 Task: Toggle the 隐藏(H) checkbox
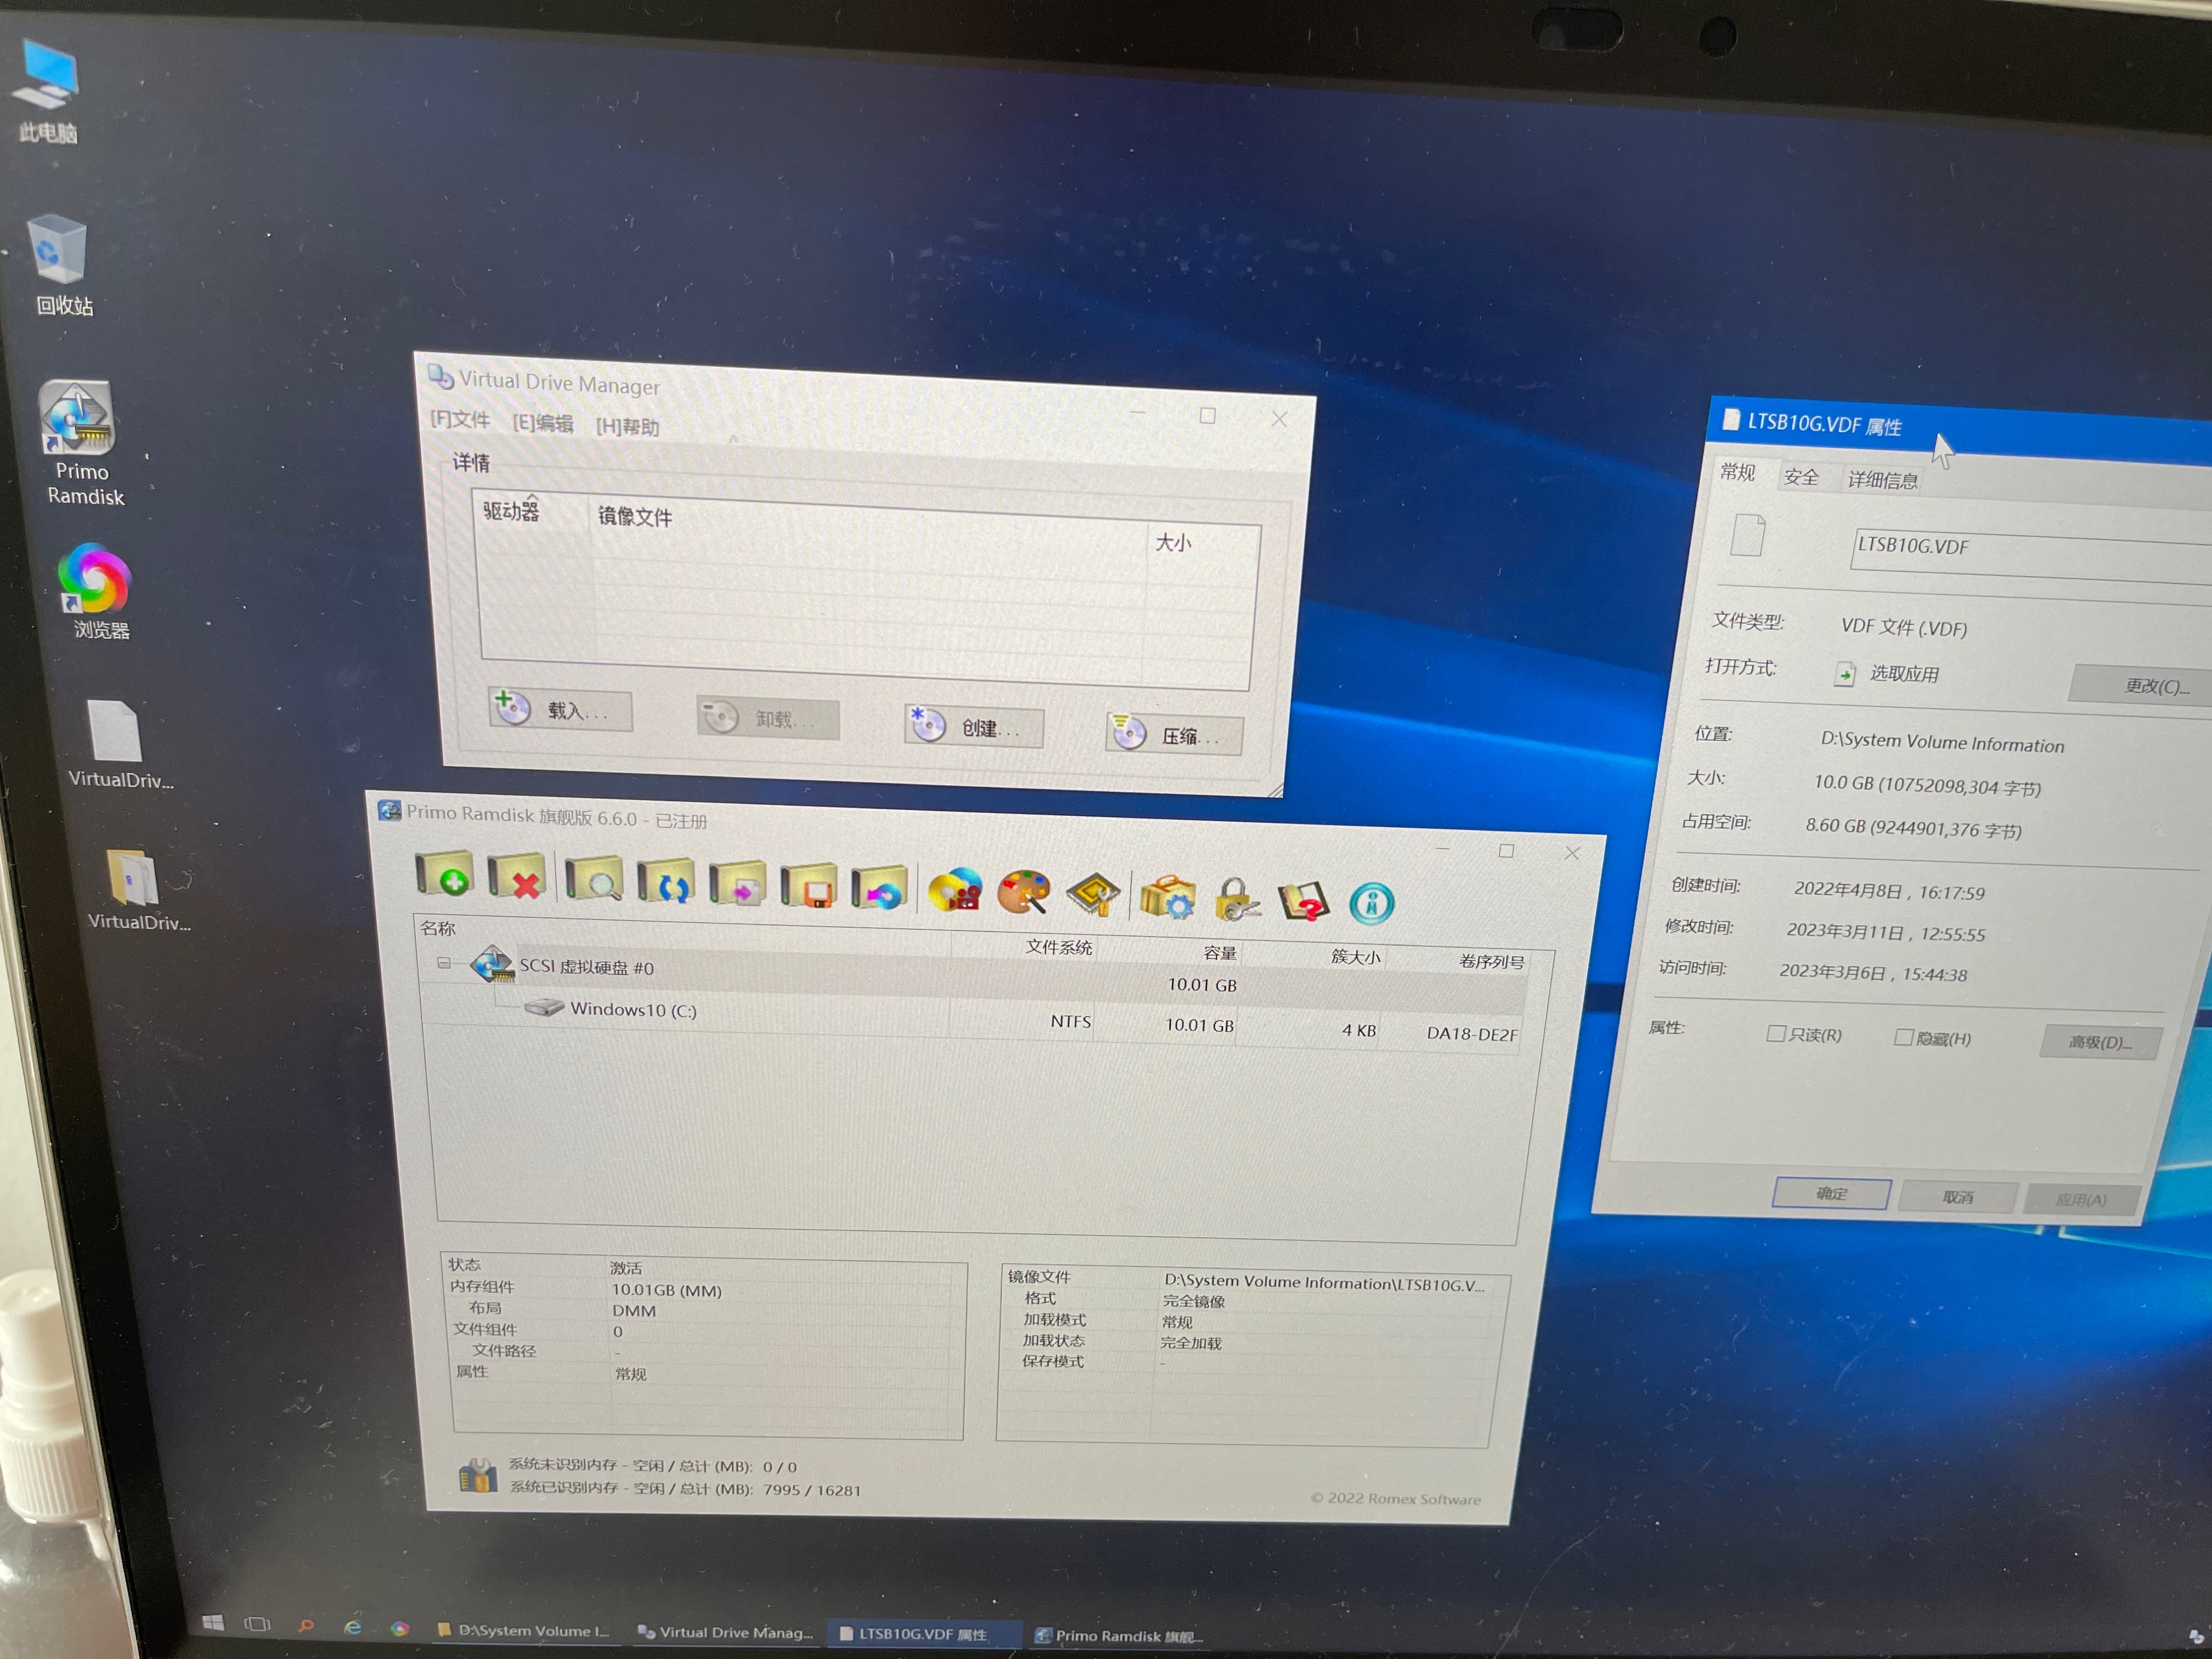(x=1903, y=1038)
